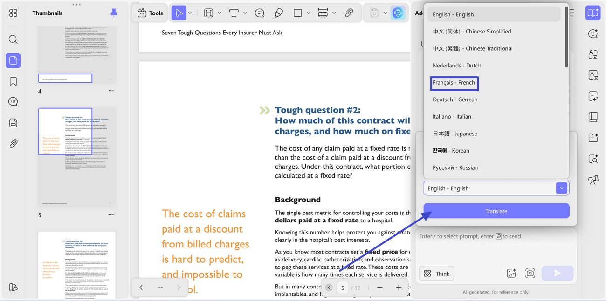606x301 pixels.
Task: Click the UPDF AI assistant icon
Action: tap(398, 13)
